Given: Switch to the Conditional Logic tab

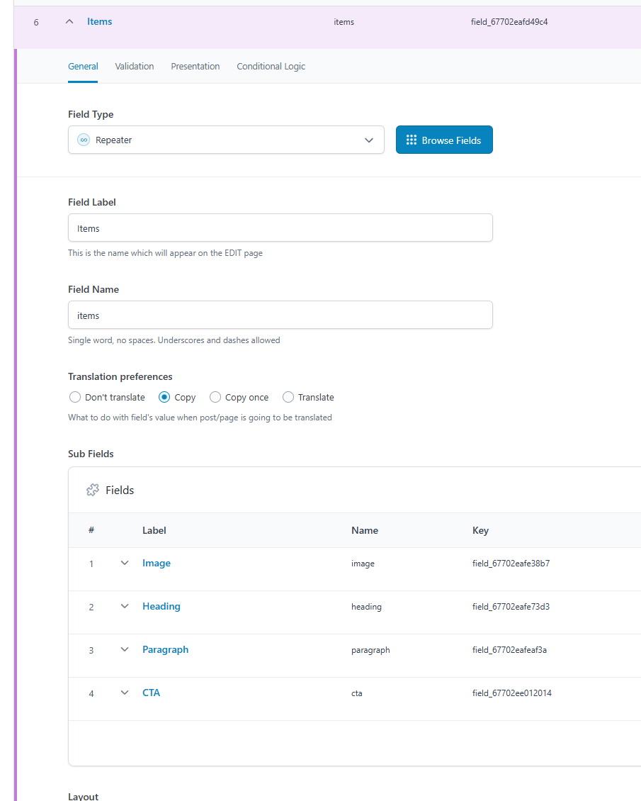Looking at the screenshot, I should pos(271,67).
